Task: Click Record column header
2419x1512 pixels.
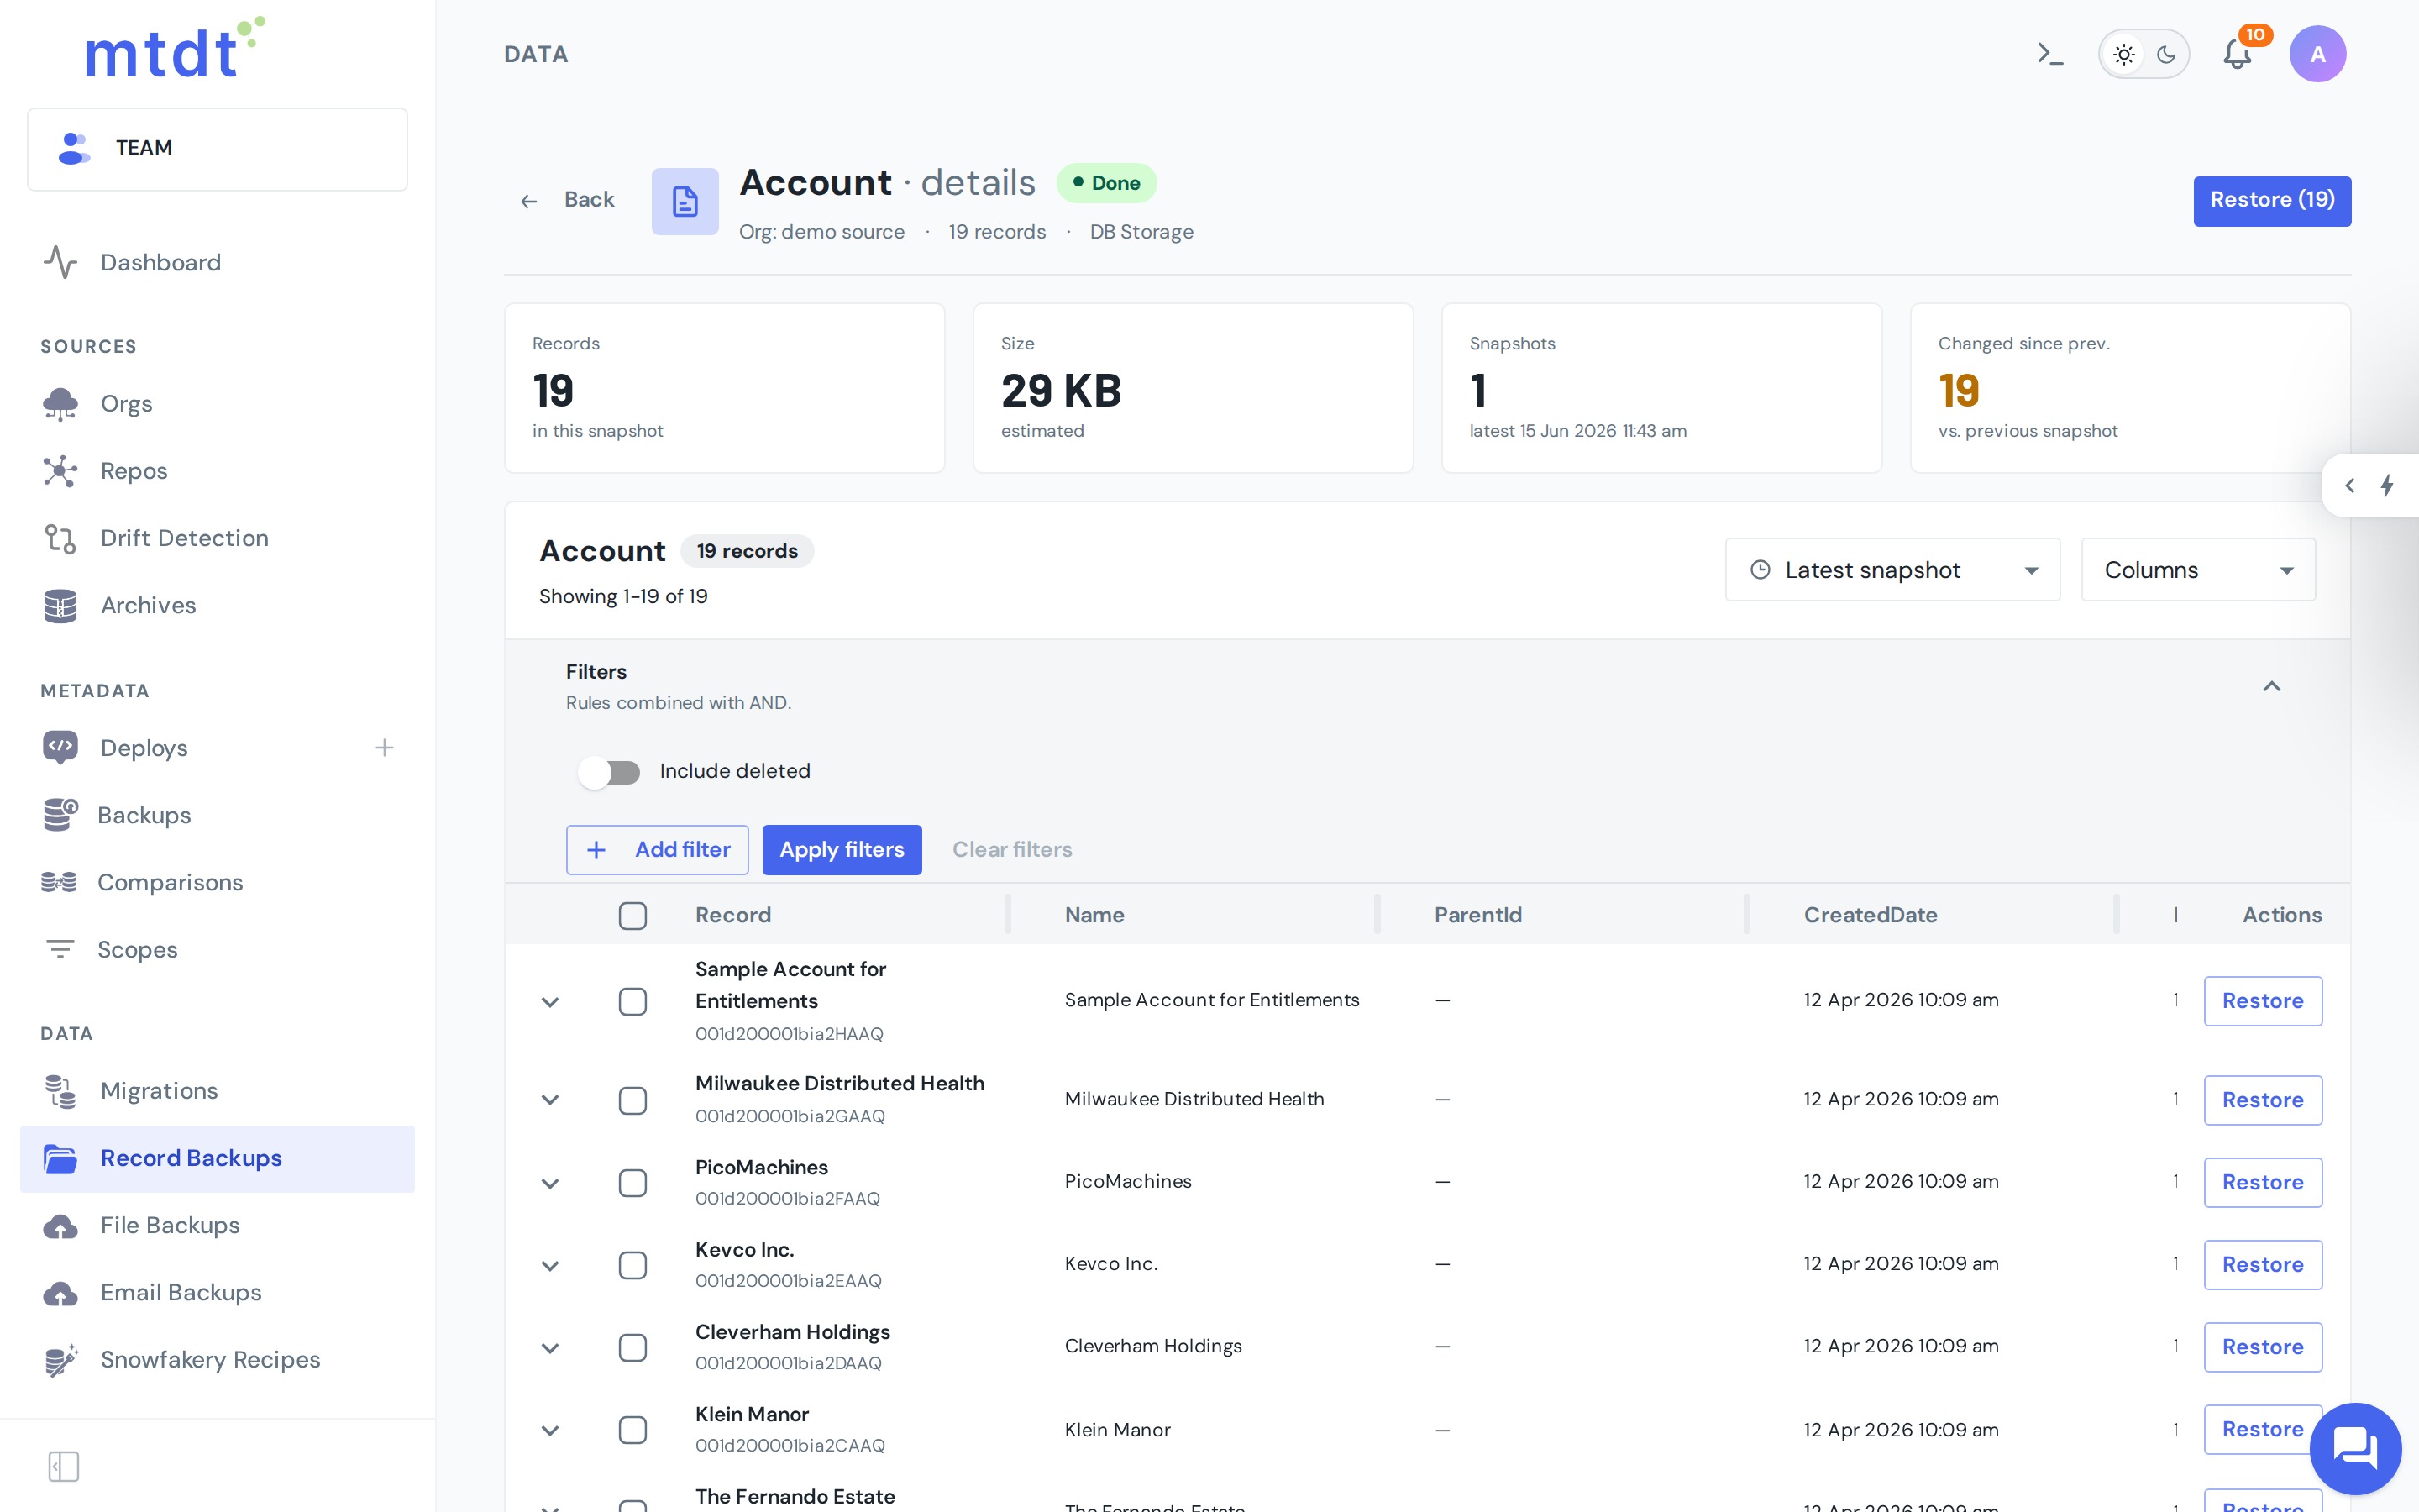Action: point(732,915)
